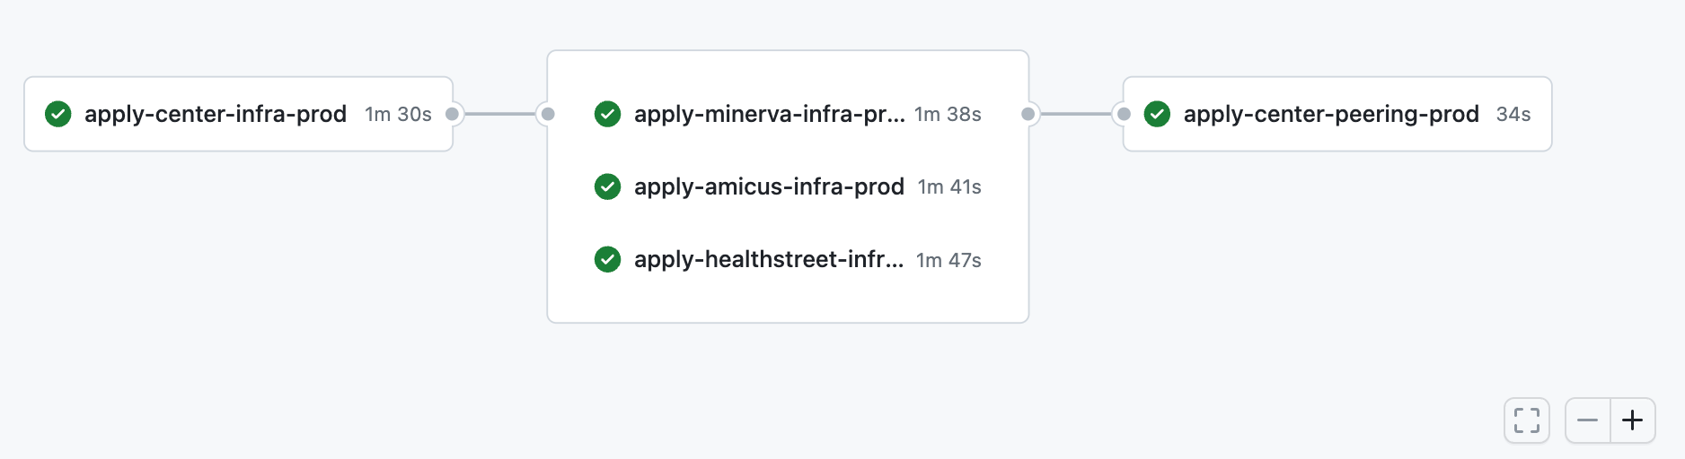Zoom out of the workflow graph
The image size is (1685, 459).
[x=1588, y=420]
